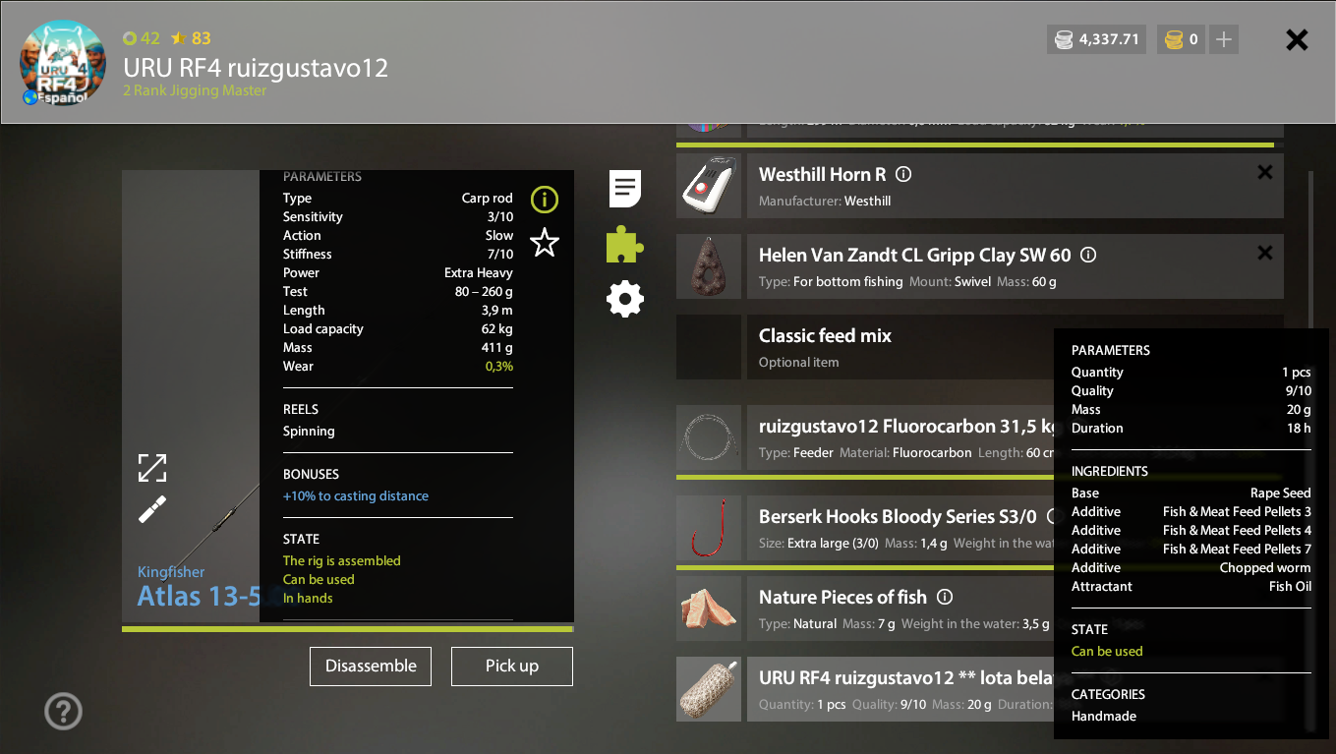Click the 2 Rank Jigging Master title
The image size is (1336, 754).
tap(195, 90)
